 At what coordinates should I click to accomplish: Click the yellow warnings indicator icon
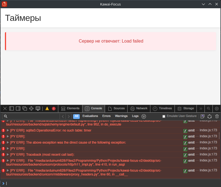[x=47, y=108]
